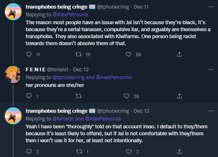The width and height of the screenshot is (218, 157).
Task: Retweet the last tweet with 1 retweet
Action: click(x=79, y=151)
